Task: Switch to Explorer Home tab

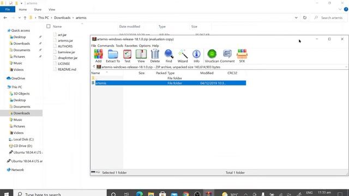Action: (x=23, y=10)
